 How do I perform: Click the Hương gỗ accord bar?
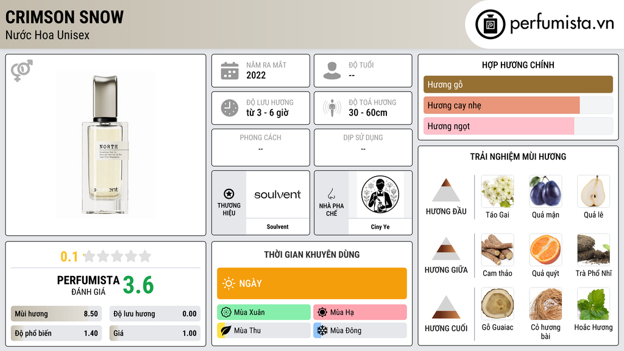(x=518, y=84)
